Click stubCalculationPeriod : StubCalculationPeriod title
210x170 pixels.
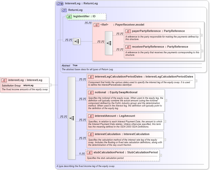click(125, 152)
